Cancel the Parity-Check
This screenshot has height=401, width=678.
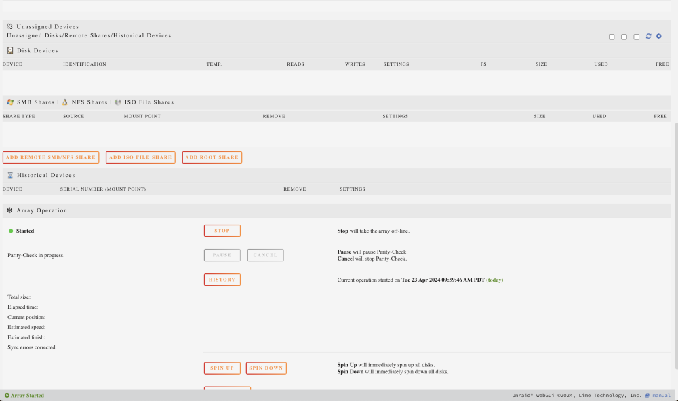tap(266, 255)
